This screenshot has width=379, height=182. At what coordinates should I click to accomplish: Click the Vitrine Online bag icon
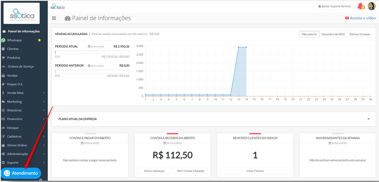3,145
